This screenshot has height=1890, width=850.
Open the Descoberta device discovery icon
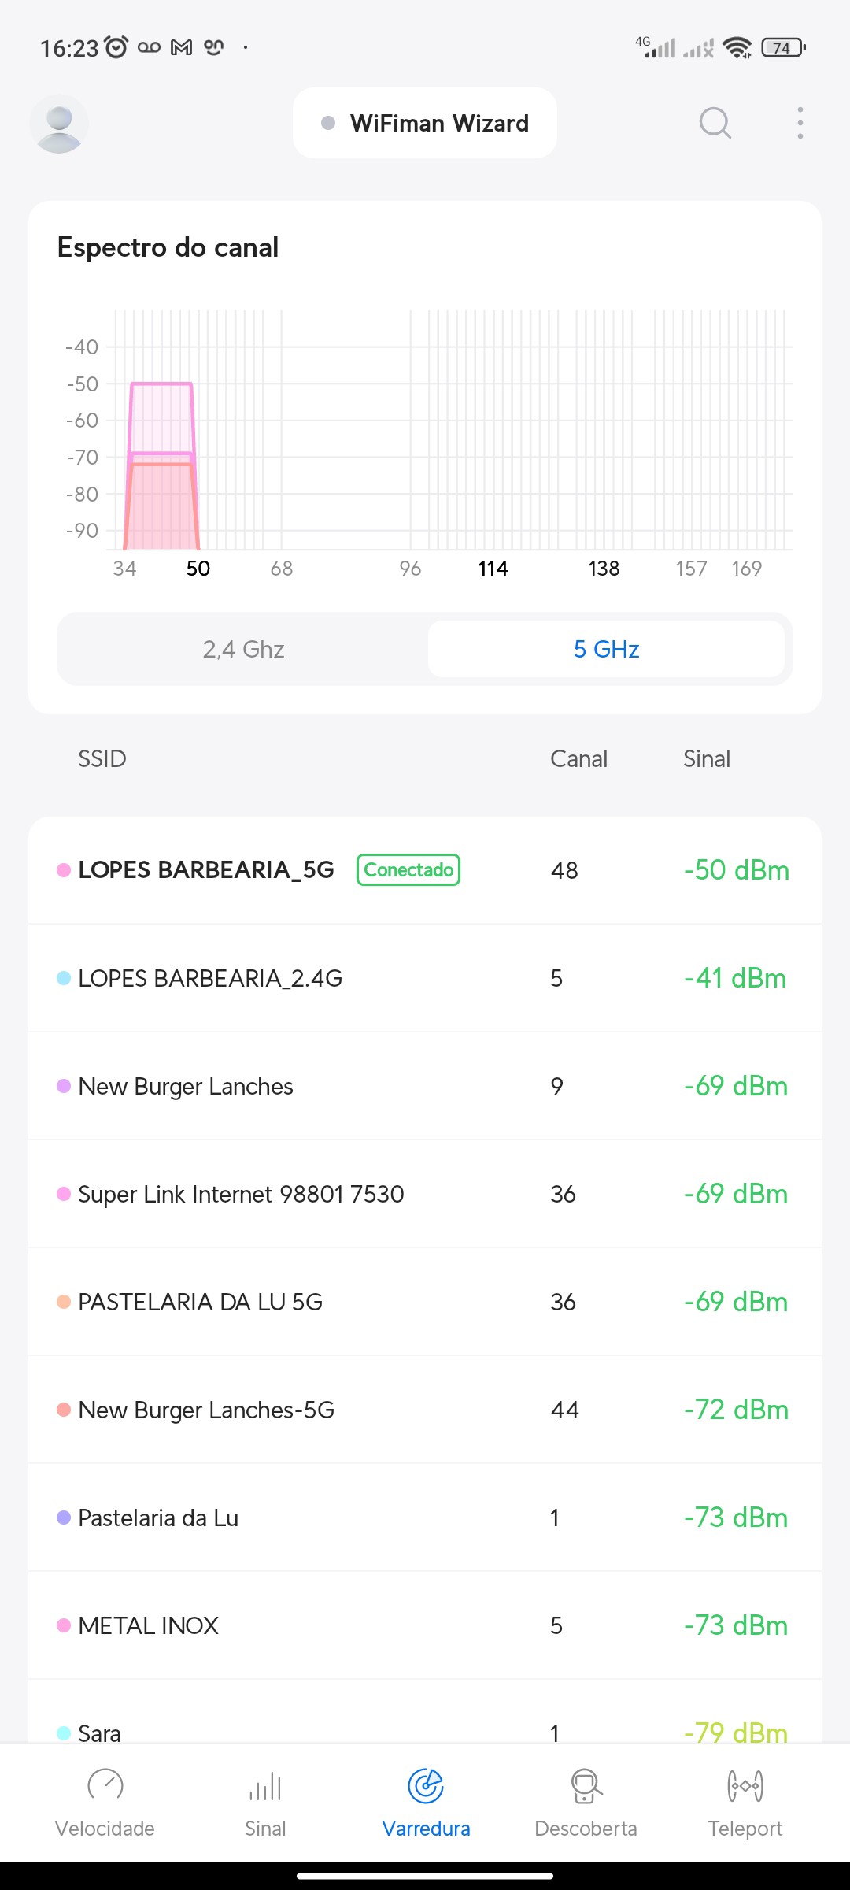click(x=586, y=1786)
